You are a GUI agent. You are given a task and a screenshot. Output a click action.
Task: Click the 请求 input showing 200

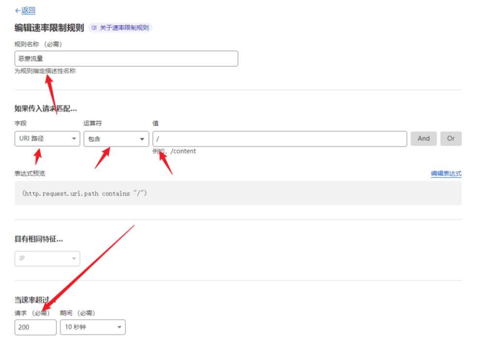coord(35,327)
